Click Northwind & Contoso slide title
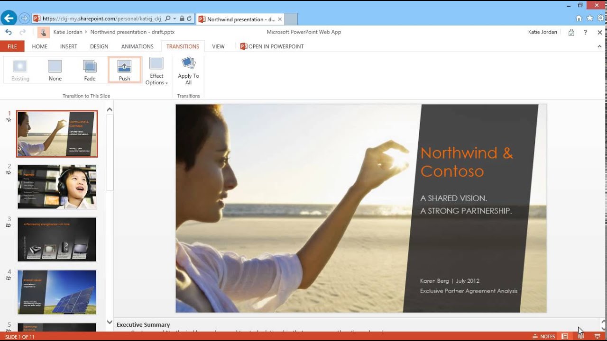This screenshot has height=341, width=607. point(467,162)
